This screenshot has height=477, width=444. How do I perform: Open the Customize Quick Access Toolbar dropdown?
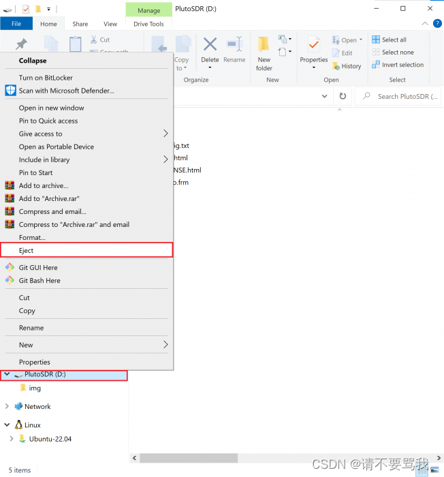[48, 10]
